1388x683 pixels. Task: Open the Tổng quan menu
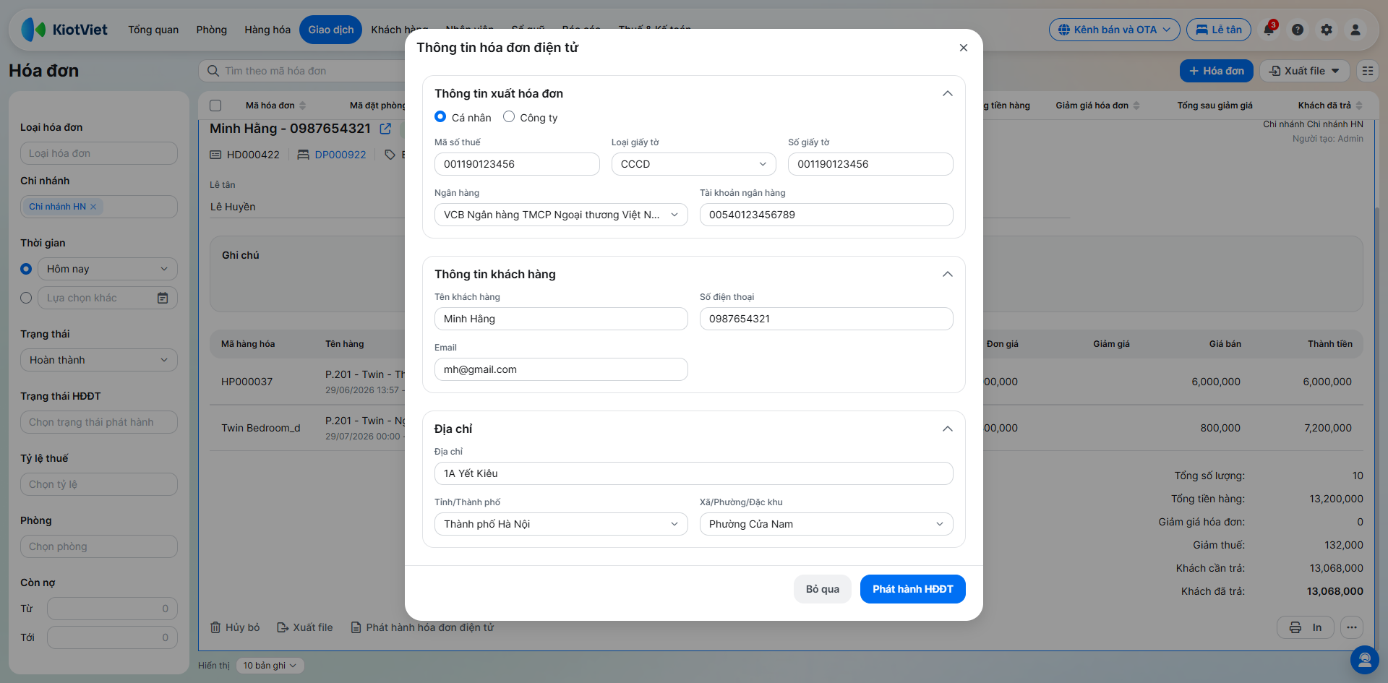click(x=153, y=30)
